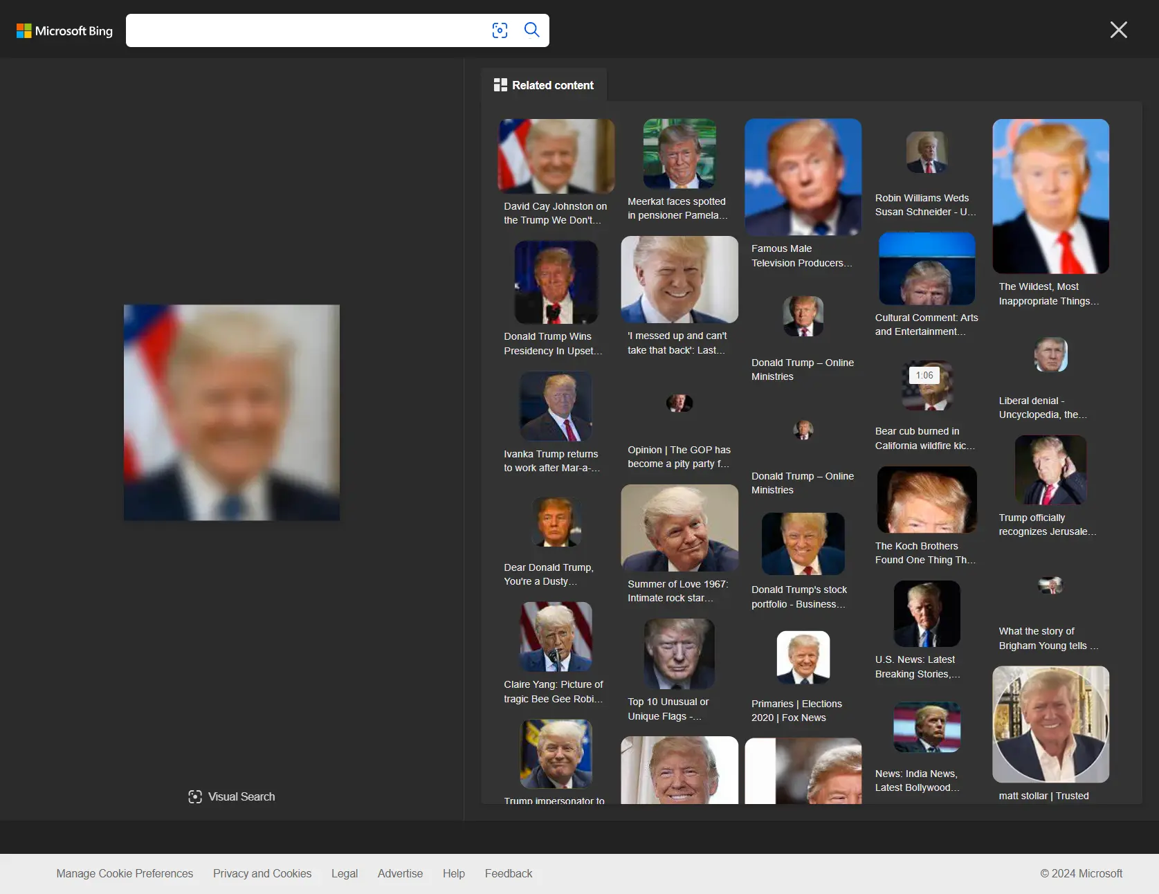Open 'Donald Trump's stock portfolio' result
This screenshot has width=1159, height=894.
coord(799,596)
